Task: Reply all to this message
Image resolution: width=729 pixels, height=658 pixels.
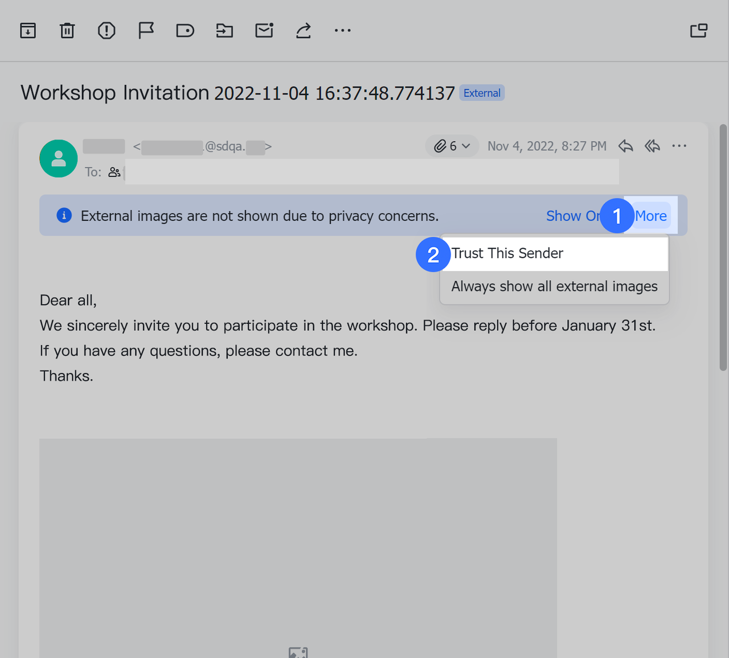Action: tap(652, 146)
